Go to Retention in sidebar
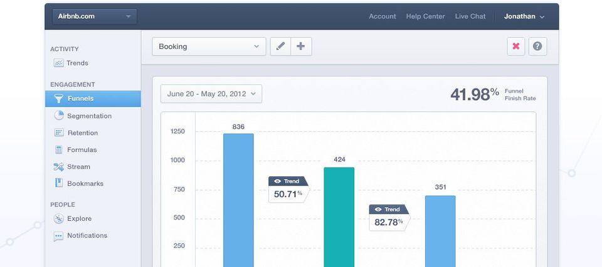The image size is (602, 267). coord(76,133)
